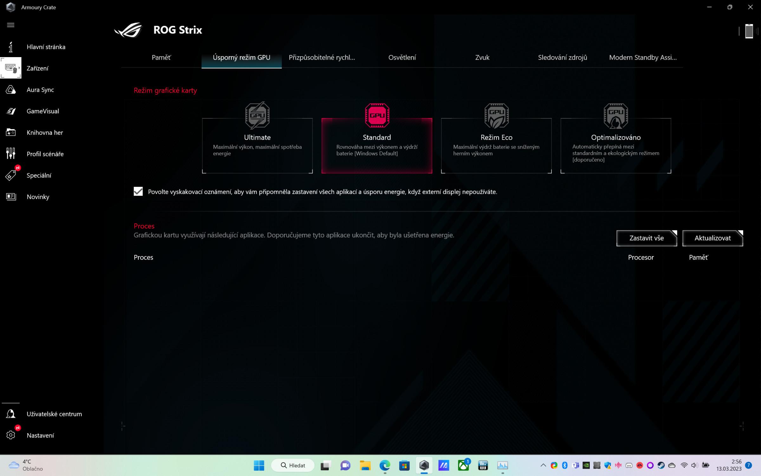Image resolution: width=761 pixels, height=476 pixels.
Task: Open Task View on taskbar
Action: pos(326,465)
